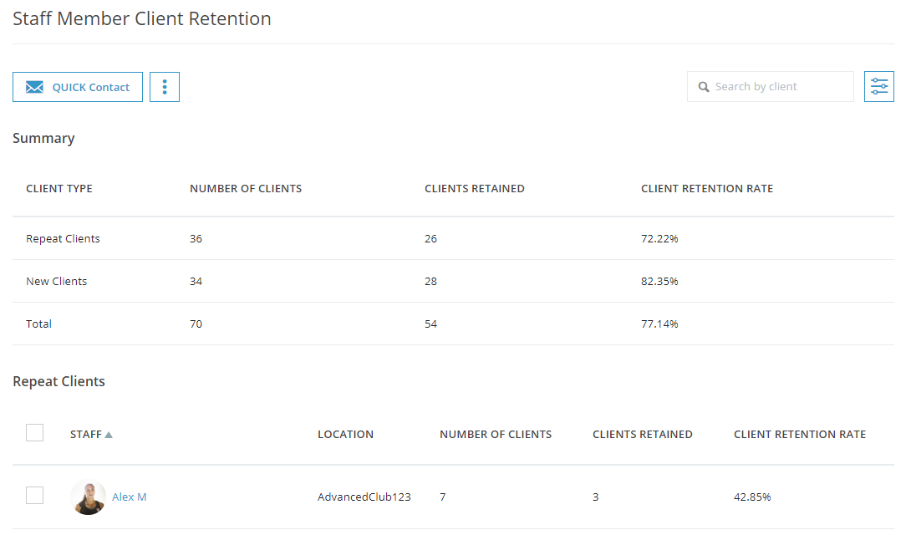Click the STAFF sort arrow
The width and height of the screenshot is (911, 535).
(x=109, y=435)
